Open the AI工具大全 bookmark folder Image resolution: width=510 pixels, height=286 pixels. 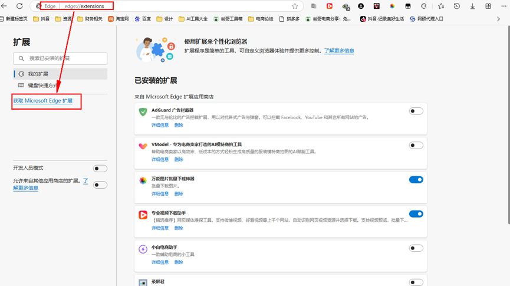tap(193, 19)
